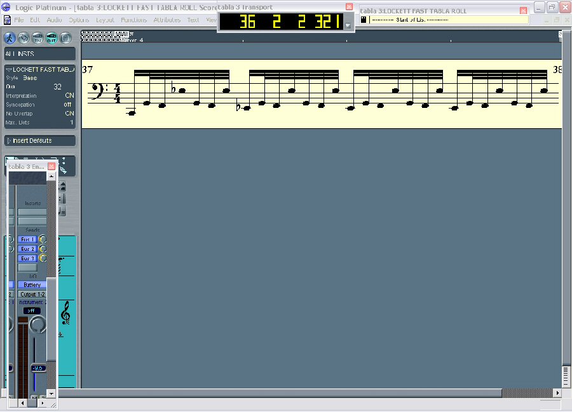Click the Output 1-2 button
The image size is (572, 412).
(x=32, y=294)
